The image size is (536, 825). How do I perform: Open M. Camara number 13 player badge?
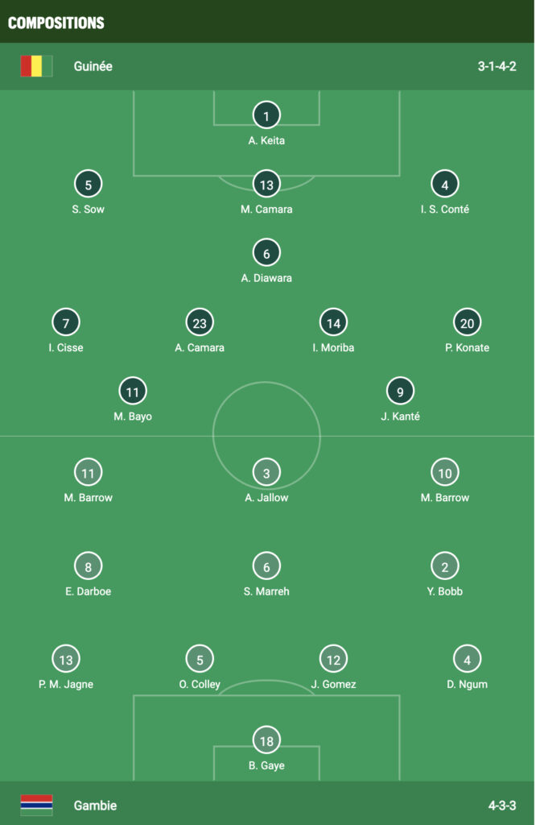(266, 184)
